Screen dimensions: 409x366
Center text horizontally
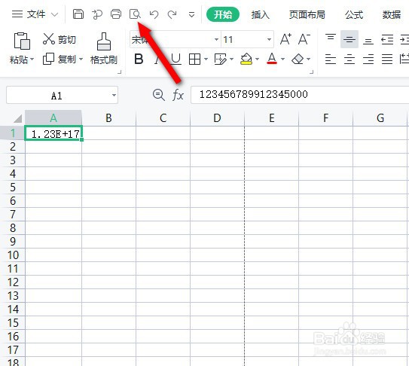click(x=349, y=59)
